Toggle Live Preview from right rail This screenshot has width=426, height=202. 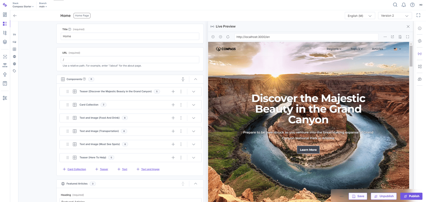(x=420, y=54)
